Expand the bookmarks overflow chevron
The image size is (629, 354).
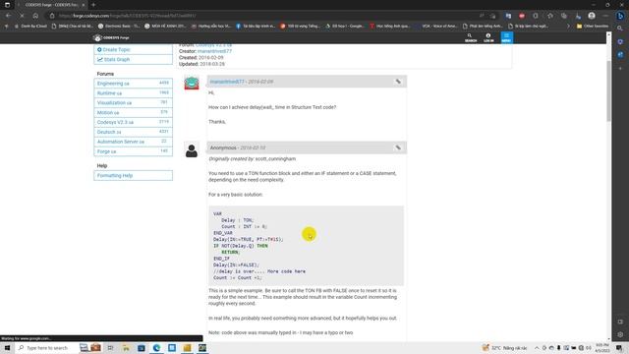pos(568,27)
